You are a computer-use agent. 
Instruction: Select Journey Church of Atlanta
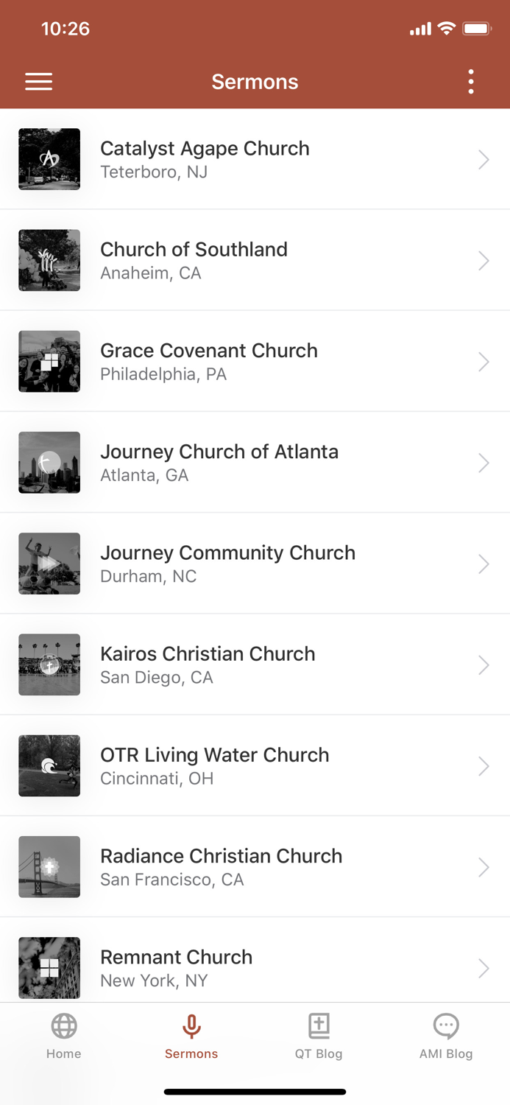(255, 463)
